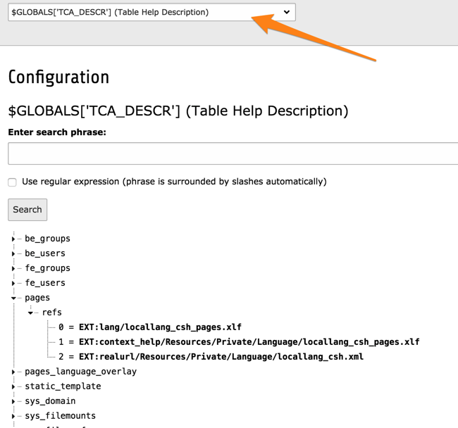
Task: Collapse the refs subtree arrow
Action: [x=31, y=313]
